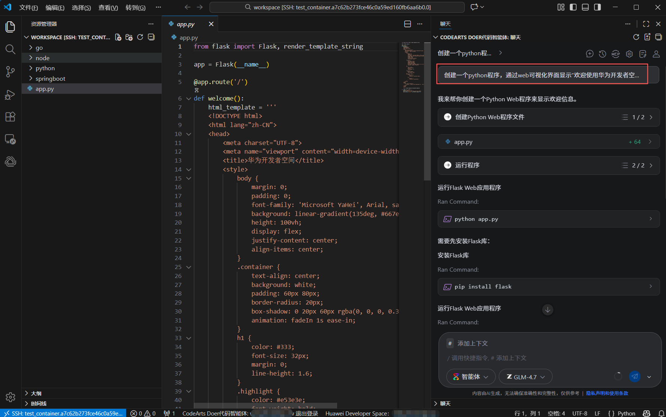Viewport: 666px width, 417px height.
Task: Open the 选择(S) menu
Action: point(81,7)
